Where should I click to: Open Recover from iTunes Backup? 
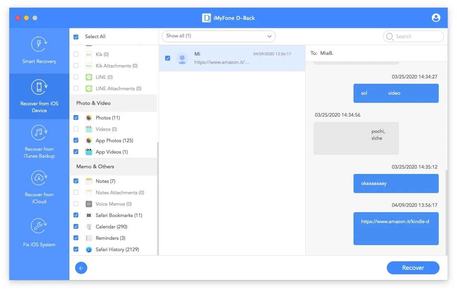tap(39, 142)
